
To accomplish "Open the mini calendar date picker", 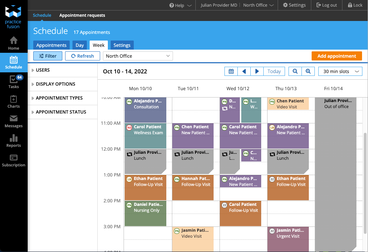I will pyautogui.click(x=231, y=71).
